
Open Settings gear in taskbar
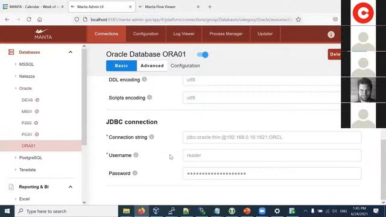(277, 211)
